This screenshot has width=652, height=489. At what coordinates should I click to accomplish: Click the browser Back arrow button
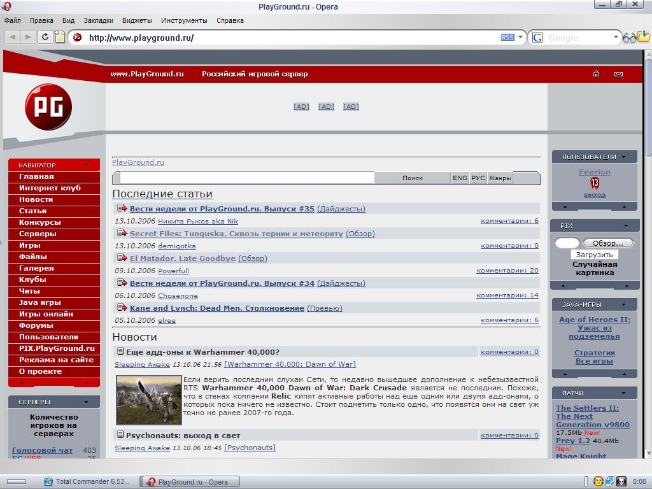pyautogui.click(x=13, y=37)
